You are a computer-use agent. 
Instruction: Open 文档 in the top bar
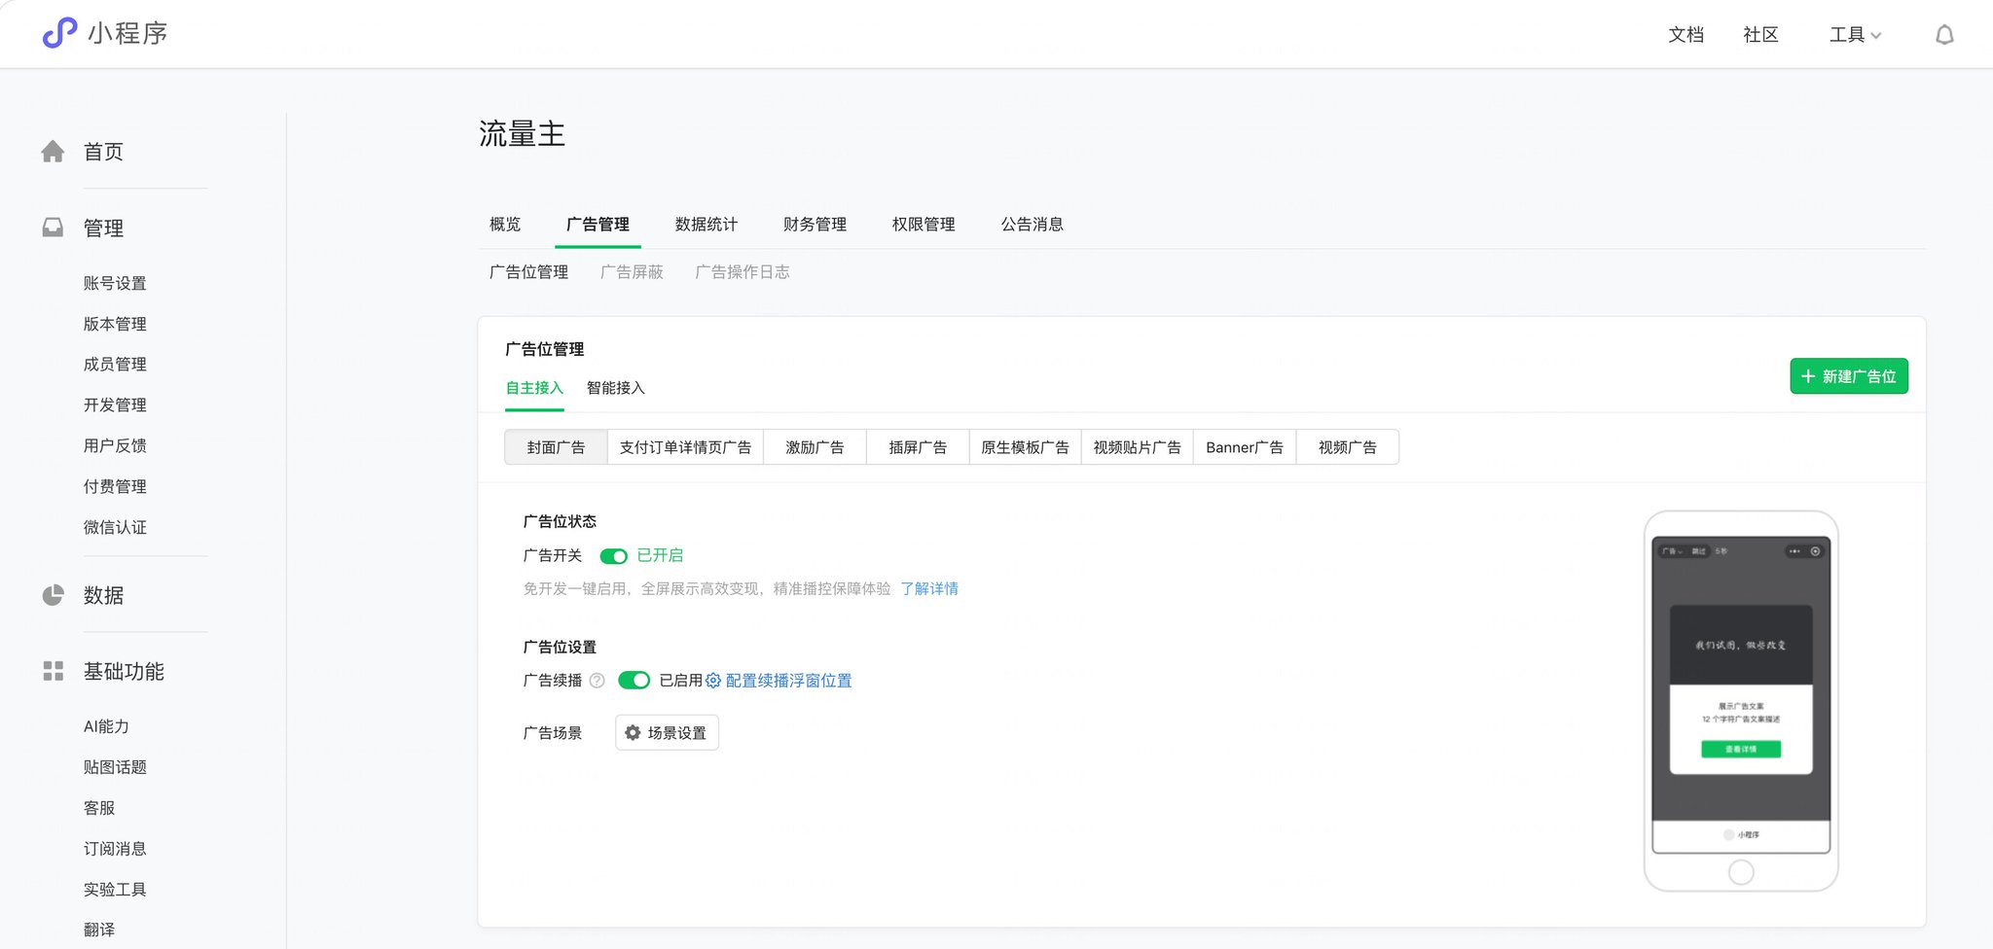coord(1686,35)
